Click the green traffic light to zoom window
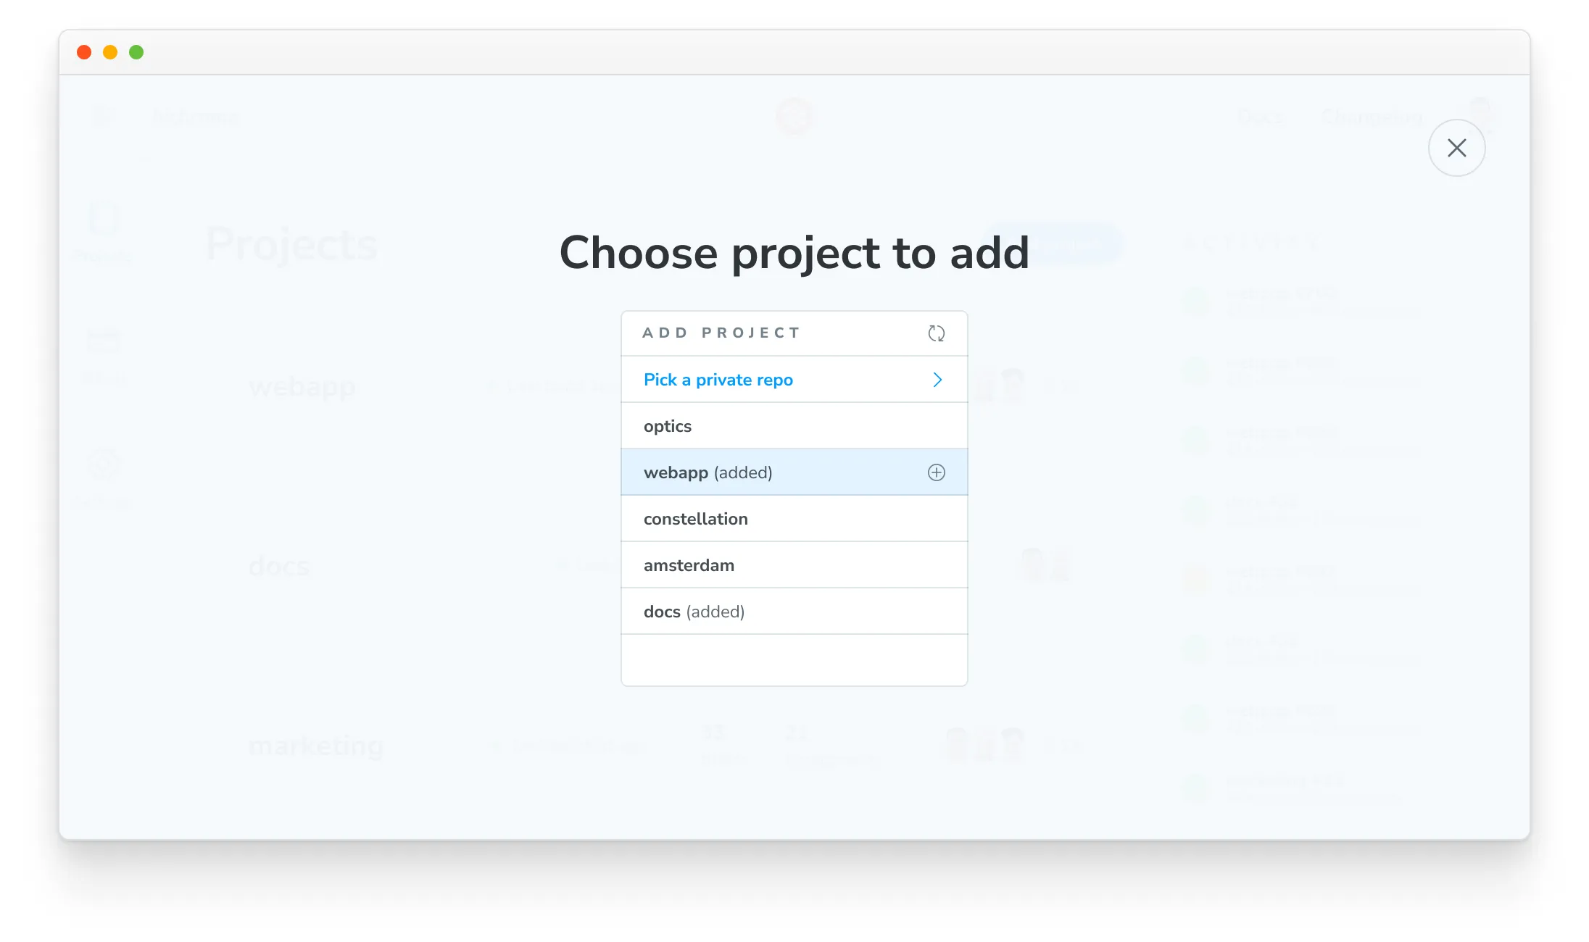 point(136,51)
